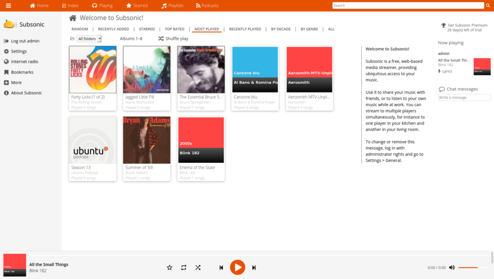Click the Chat messages speech bubble icon
The height and width of the screenshot is (279, 494).
point(442,89)
